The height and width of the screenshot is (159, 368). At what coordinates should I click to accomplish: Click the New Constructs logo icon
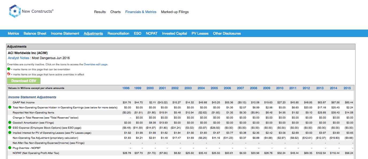point(15,11)
